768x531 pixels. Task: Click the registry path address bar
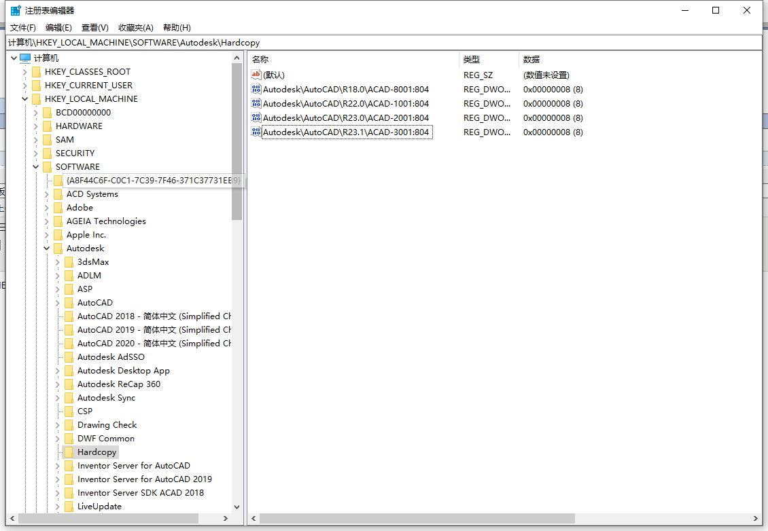pyautogui.click(x=384, y=43)
